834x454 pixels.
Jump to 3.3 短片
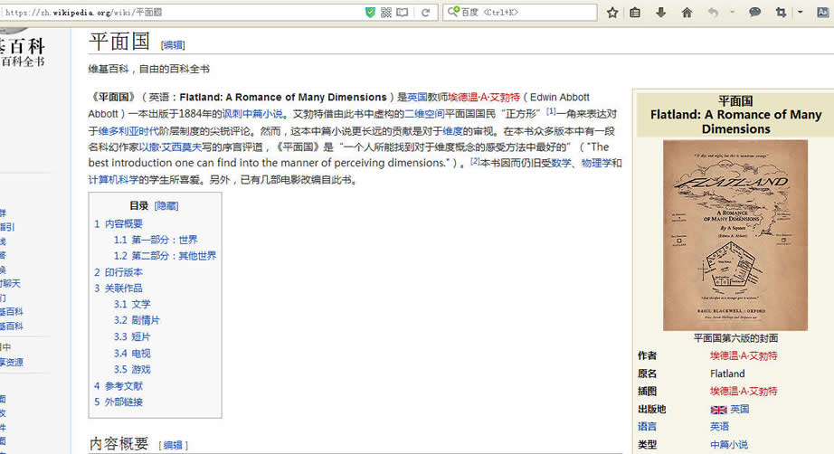point(132,336)
